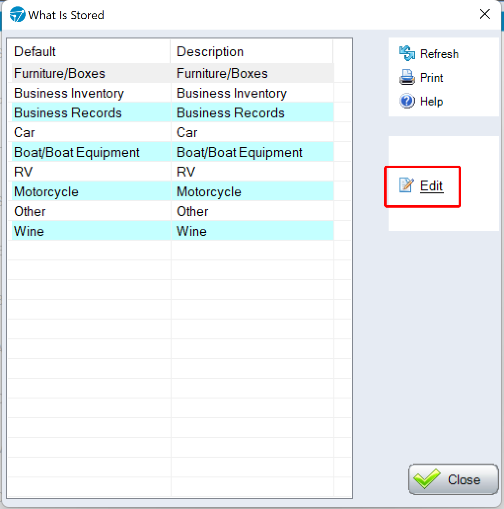Click the Close button text
Viewport: 504px width, 509px height.
464,479
